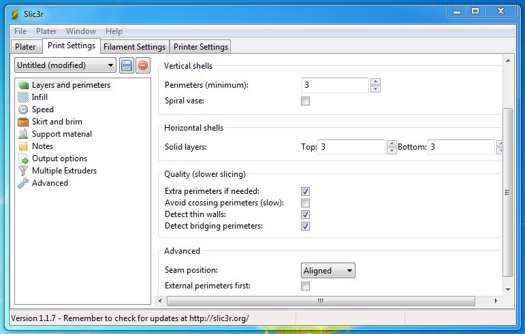Open the Window menu
Viewport: 525px width, 334px height.
(81, 31)
